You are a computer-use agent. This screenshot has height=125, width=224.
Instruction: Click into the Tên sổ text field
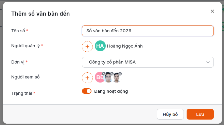point(148,31)
